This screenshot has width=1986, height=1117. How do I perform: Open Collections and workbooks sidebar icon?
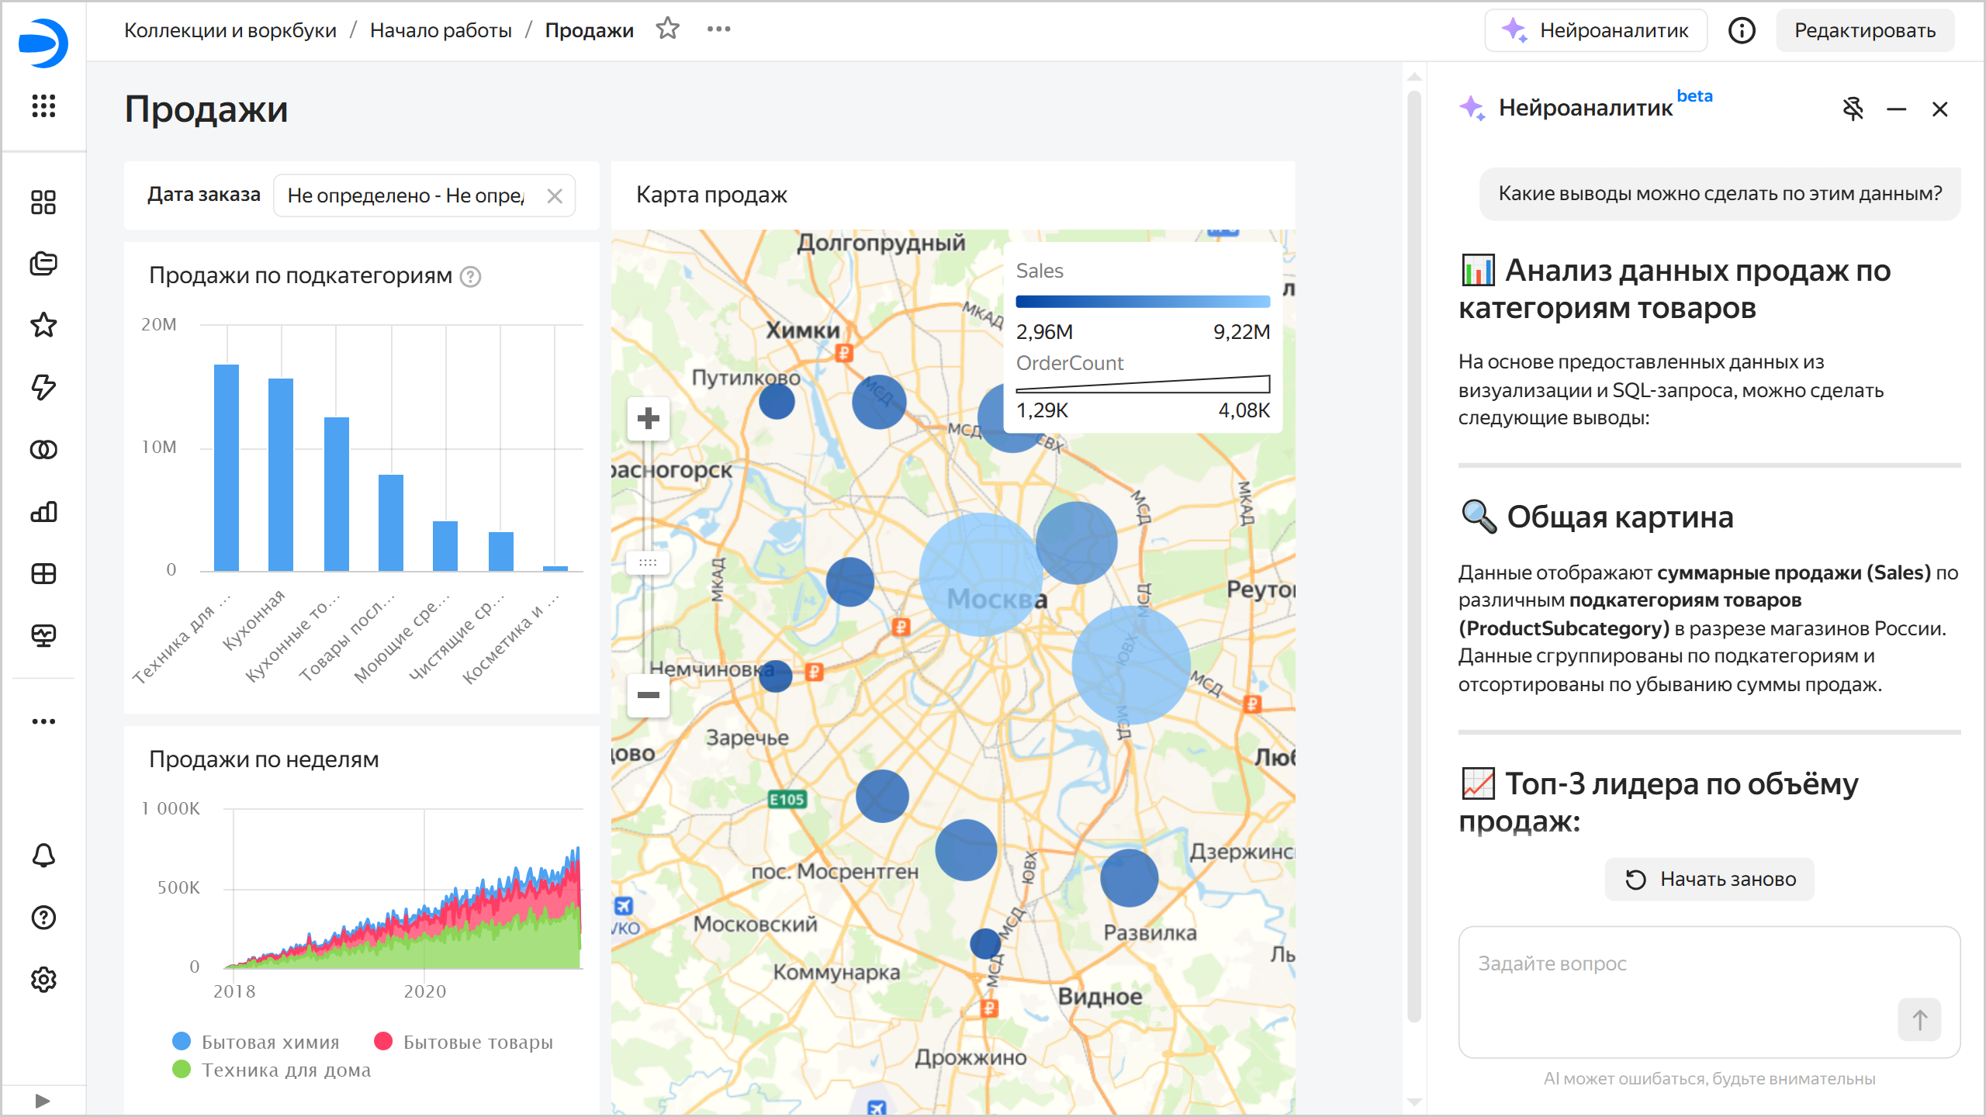43,264
